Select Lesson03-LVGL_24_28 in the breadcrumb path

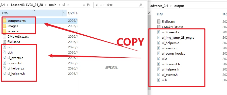[27, 5]
